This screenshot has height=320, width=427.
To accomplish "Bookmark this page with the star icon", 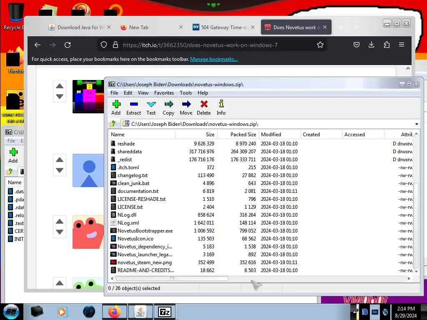I will 320,45.
